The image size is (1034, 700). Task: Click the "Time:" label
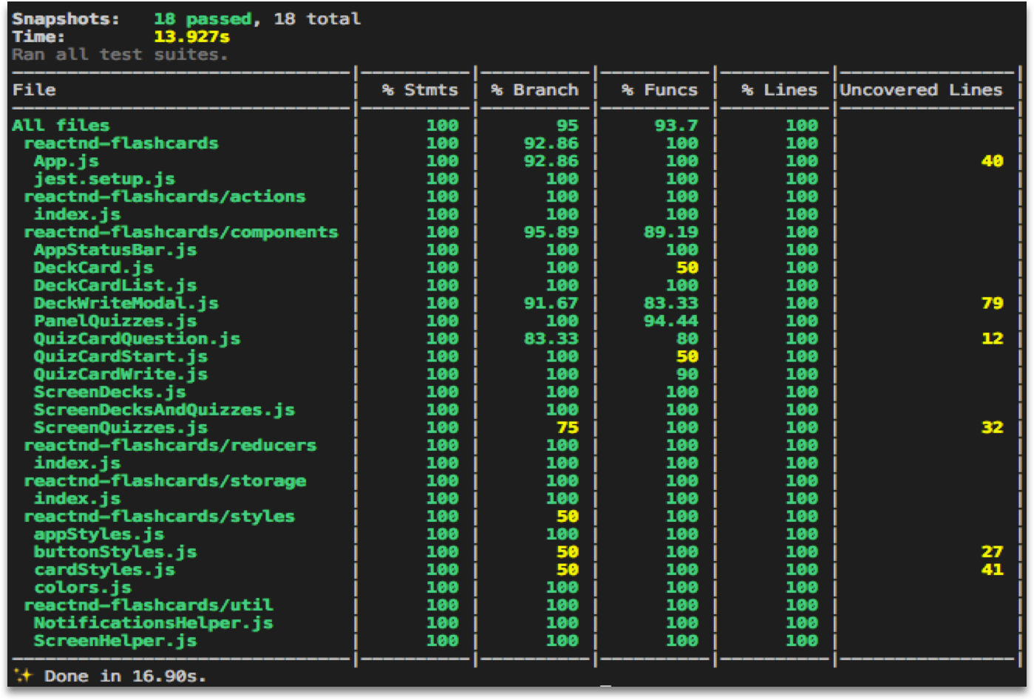(38, 37)
